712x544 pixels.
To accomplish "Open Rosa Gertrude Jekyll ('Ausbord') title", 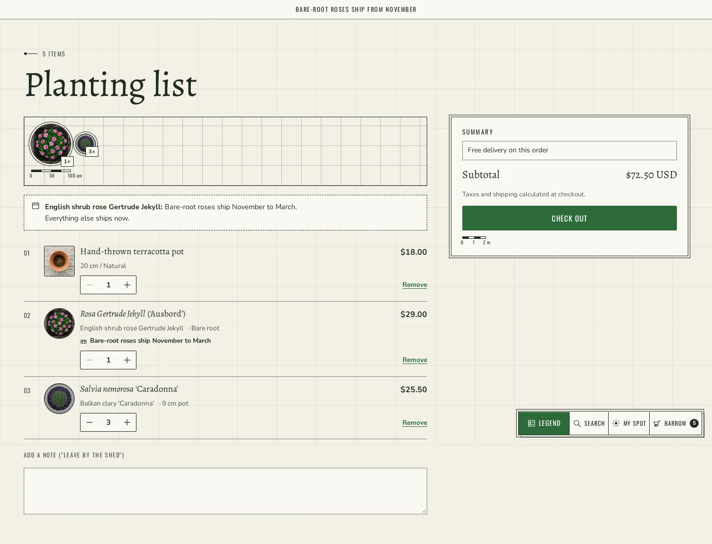I will click(133, 314).
